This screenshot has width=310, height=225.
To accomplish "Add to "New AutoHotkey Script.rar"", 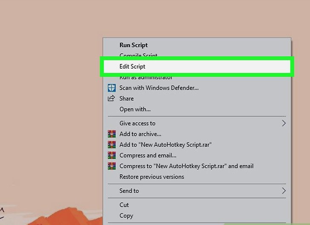I will coord(197,144).
